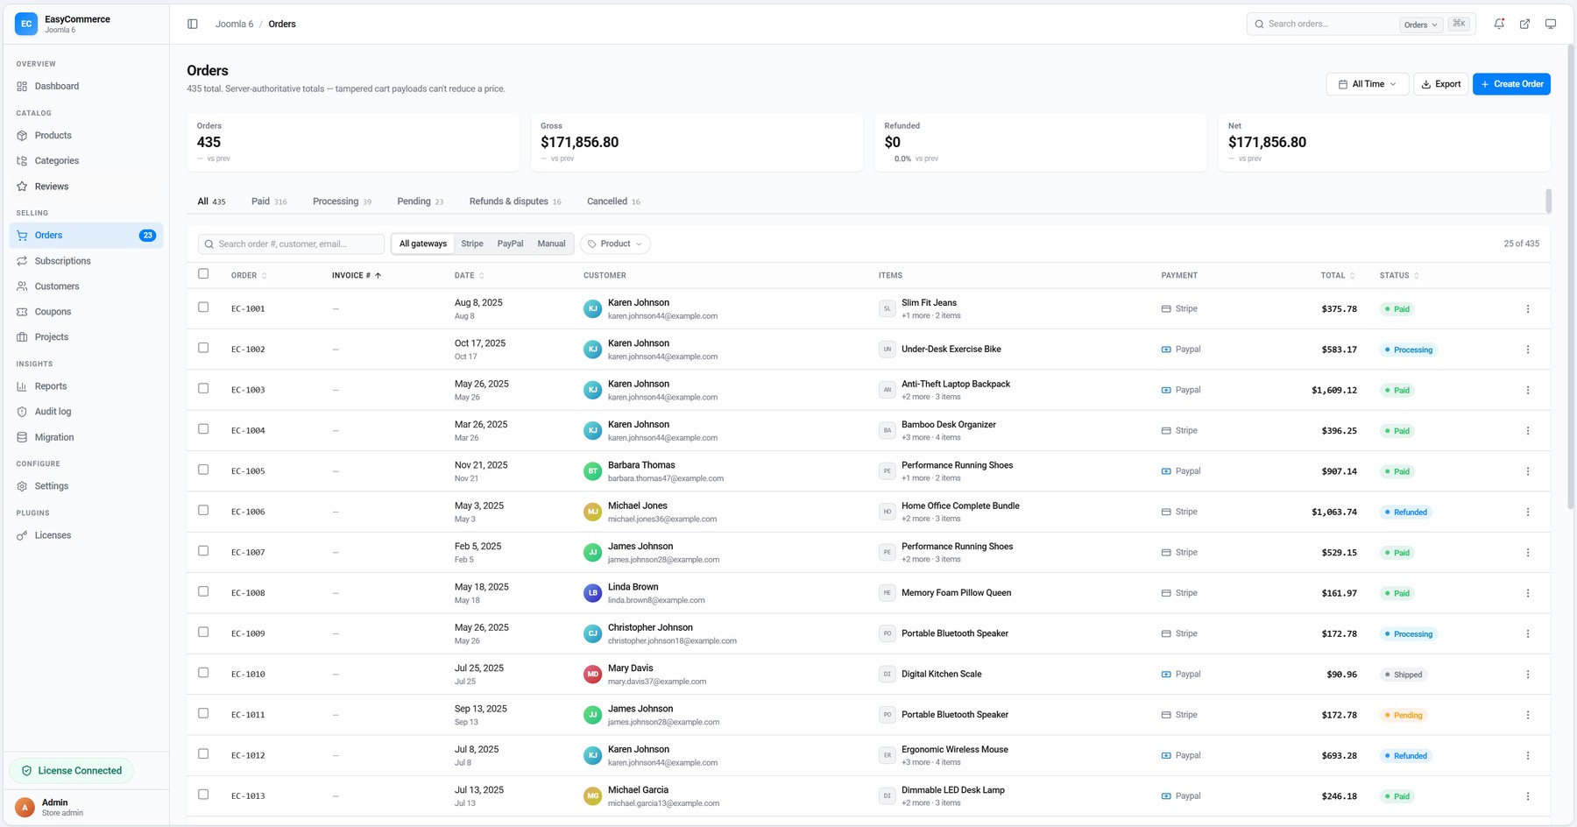
Task: Open the All Time date range dropdown
Action: click(x=1367, y=84)
